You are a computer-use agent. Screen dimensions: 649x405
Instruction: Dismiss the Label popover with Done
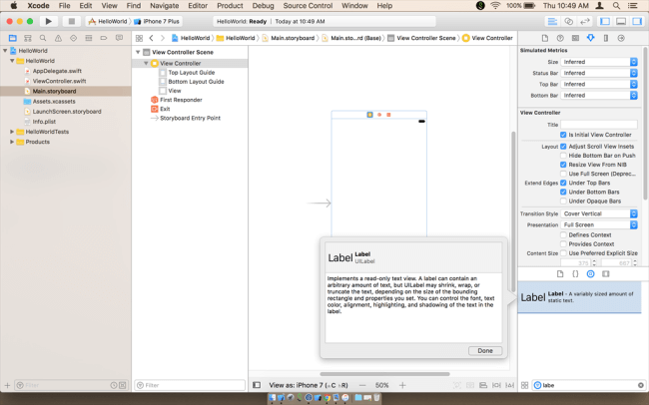point(485,350)
